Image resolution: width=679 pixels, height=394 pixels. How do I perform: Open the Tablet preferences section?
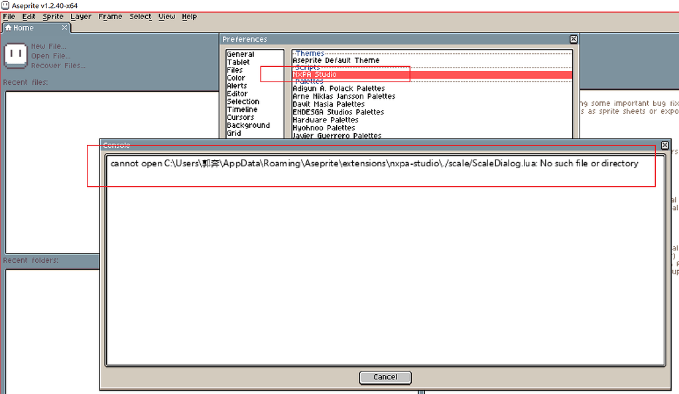coord(238,62)
